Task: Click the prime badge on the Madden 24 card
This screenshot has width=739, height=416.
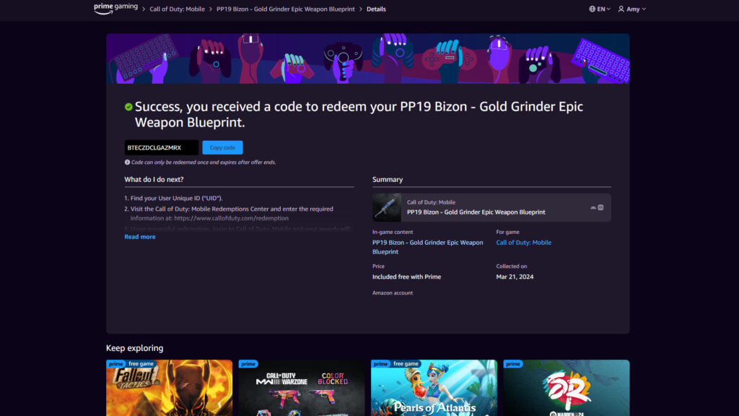Action: tap(513, 364)
